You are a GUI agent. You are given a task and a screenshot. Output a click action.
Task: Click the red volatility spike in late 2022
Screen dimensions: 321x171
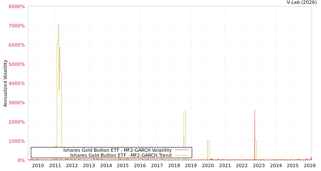[x=255, y=135]
